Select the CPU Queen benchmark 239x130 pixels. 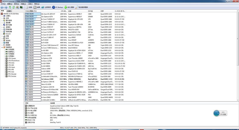tap(11, 58)
